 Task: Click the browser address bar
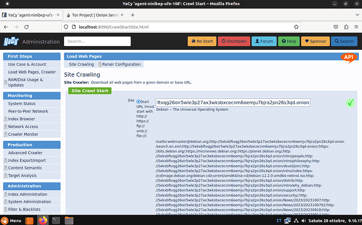pos(181,27)
